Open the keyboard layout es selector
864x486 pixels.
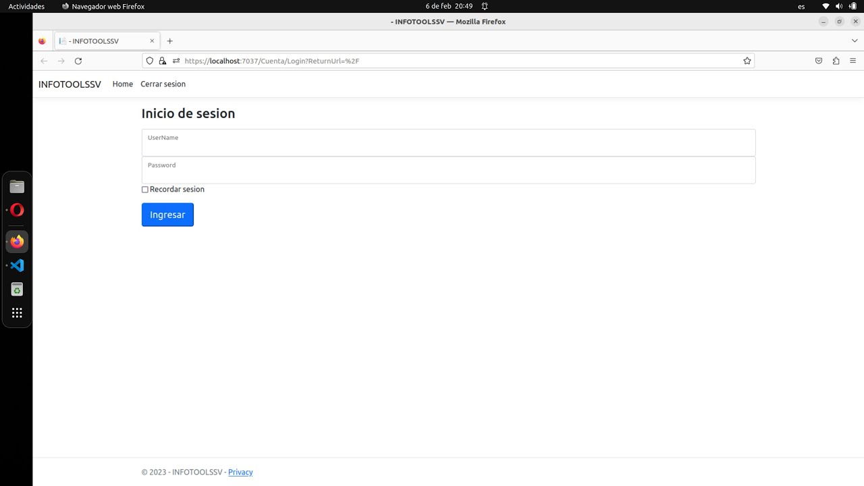click(801, 6)
